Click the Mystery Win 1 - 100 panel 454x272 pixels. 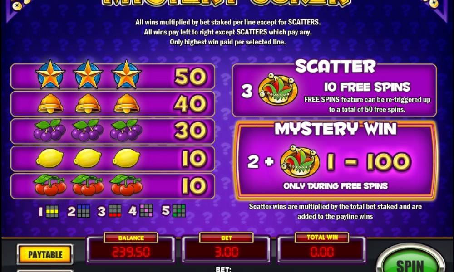pos(336,160)
